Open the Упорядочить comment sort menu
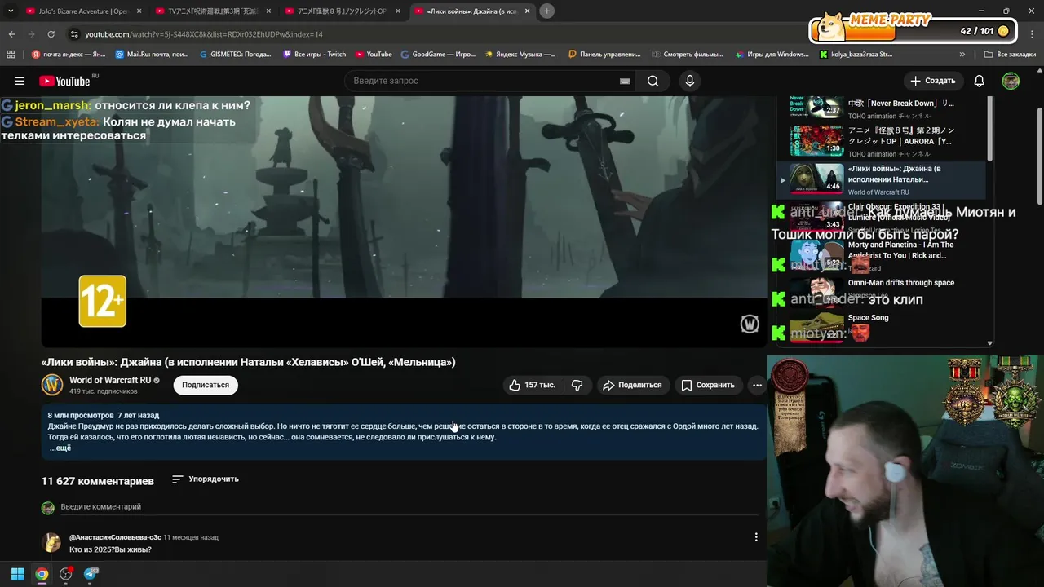 pyautogui.click(x=205, y=479)
